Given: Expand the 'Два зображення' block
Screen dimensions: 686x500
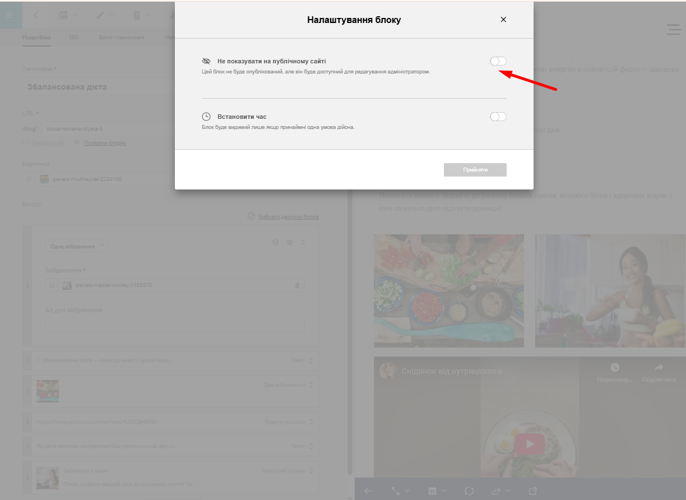Looking at the screenshot, I should click(312, 385).
